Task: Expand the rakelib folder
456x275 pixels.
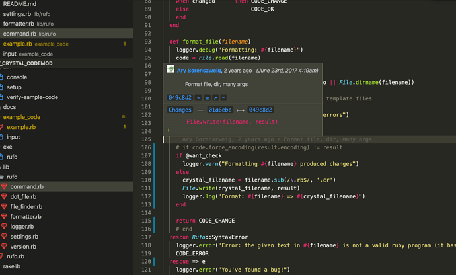Action: coord(12,266)
